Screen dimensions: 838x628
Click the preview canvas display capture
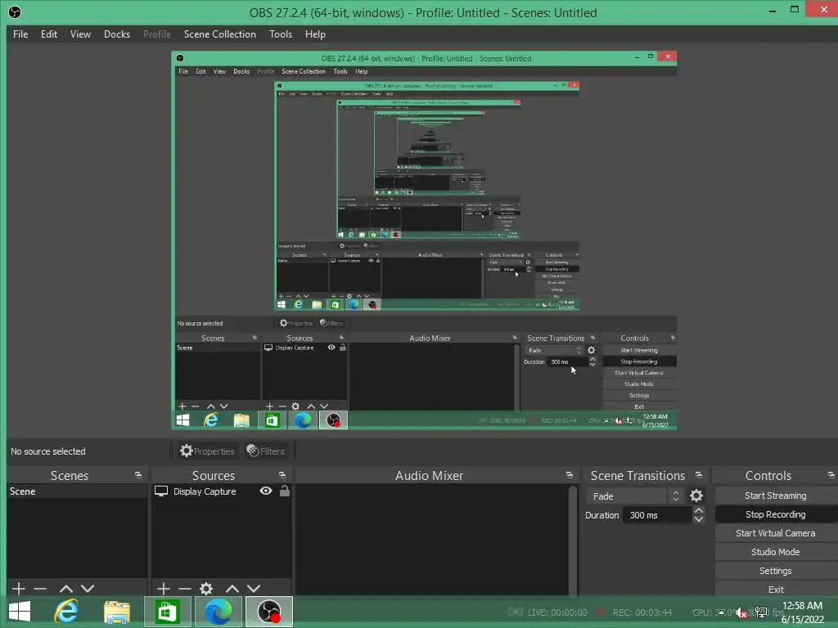[x=424, y=240]
